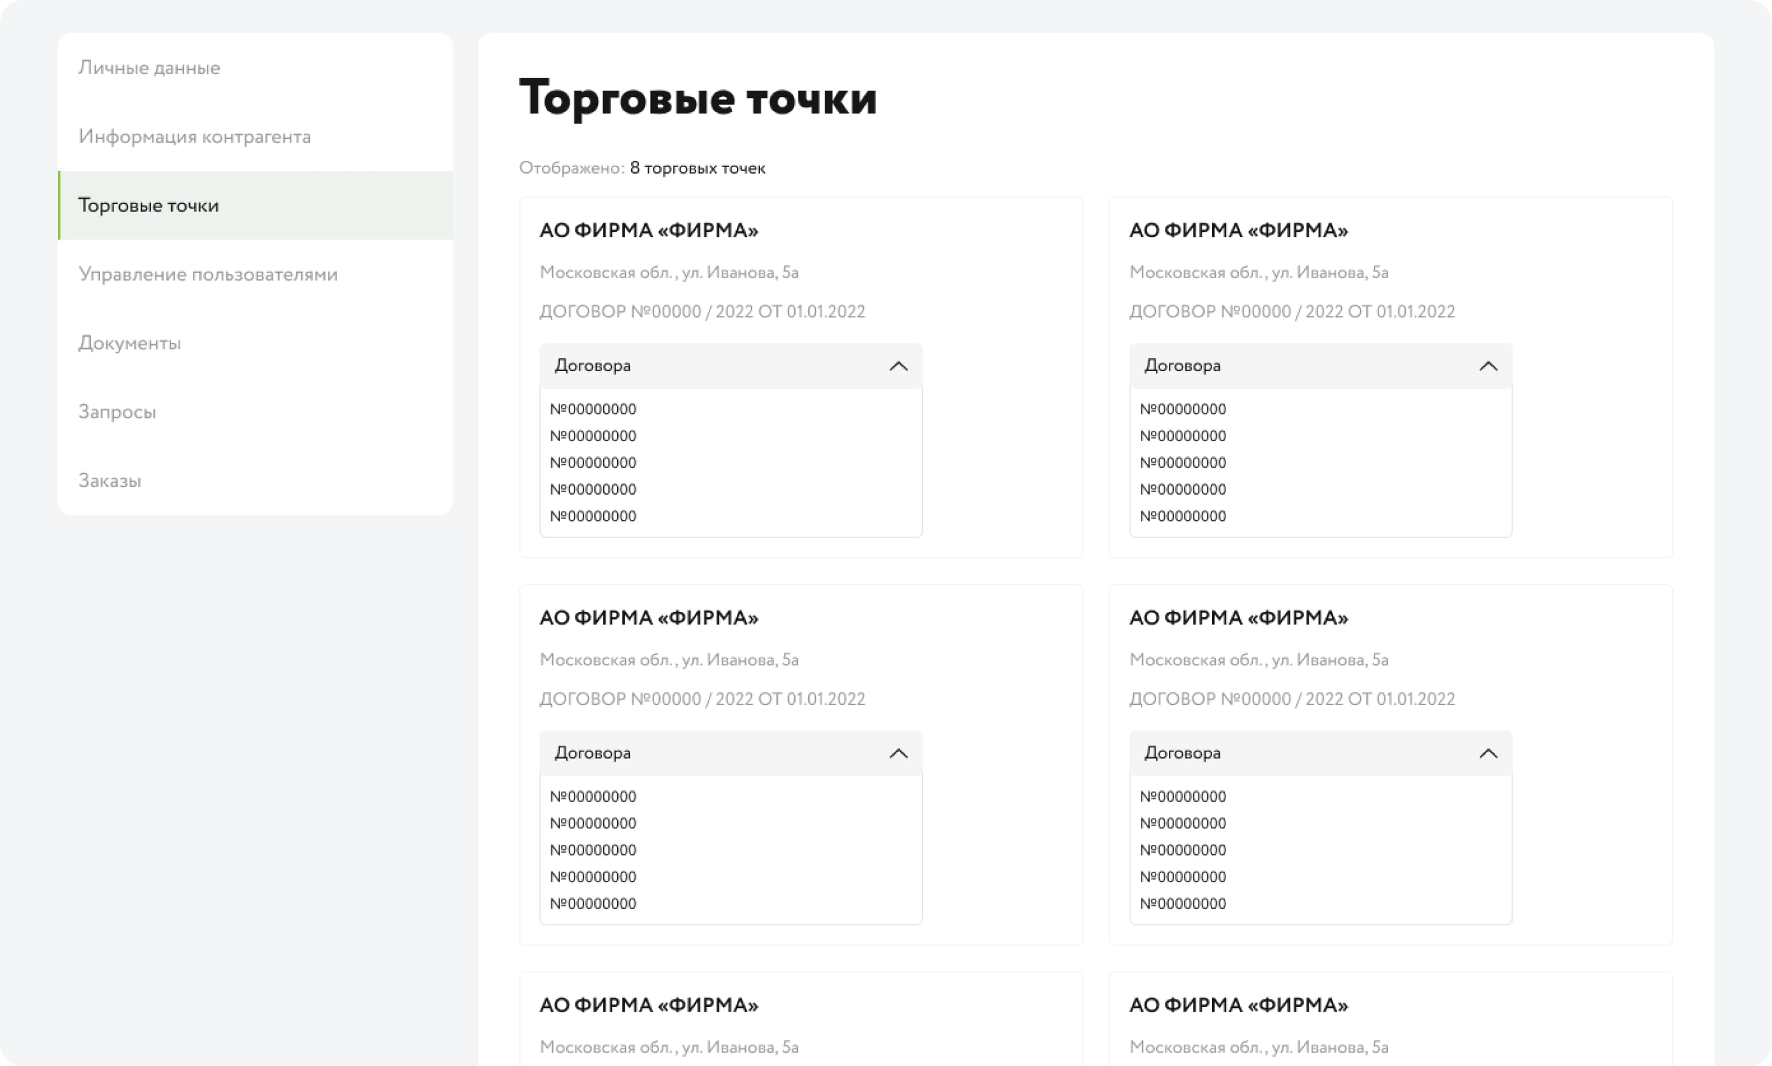The width and height of the screenshot is (1772, 1066).
Task: Open Запросы sidebar item
Action: click(x=117, y=413)
